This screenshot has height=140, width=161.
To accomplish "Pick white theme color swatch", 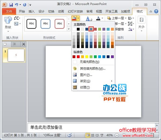I will click(x=74, y=29).
